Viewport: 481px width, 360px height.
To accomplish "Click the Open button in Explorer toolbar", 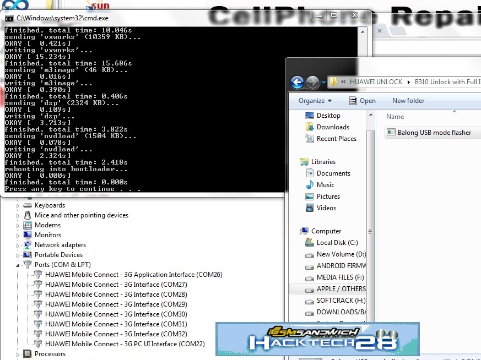I will [x=363, y=101].
